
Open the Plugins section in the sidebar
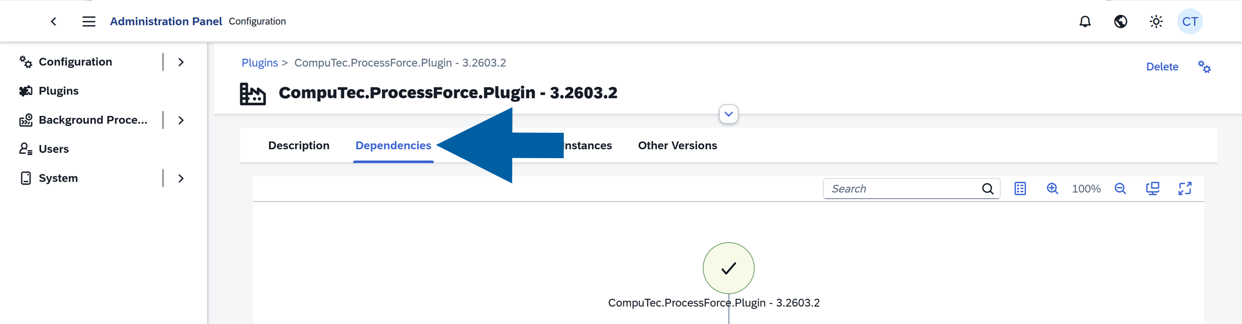pos(59,91)
